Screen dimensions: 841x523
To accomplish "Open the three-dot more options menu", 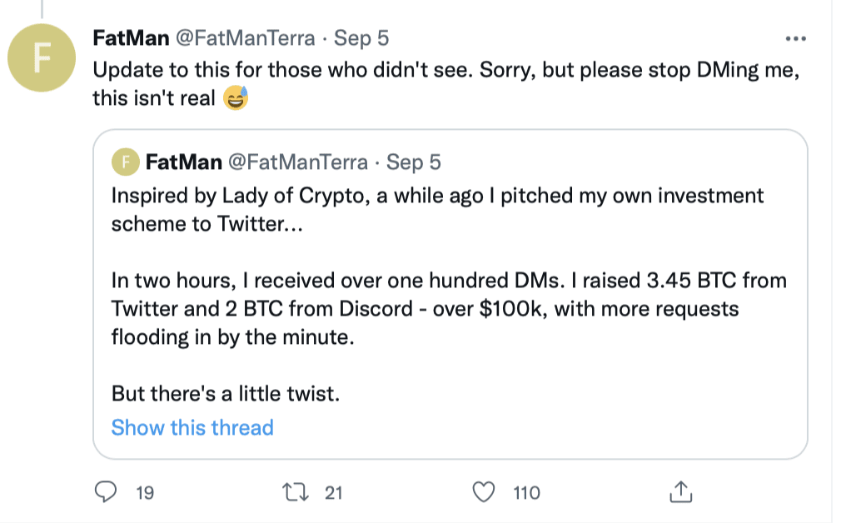I will [795, 38].
